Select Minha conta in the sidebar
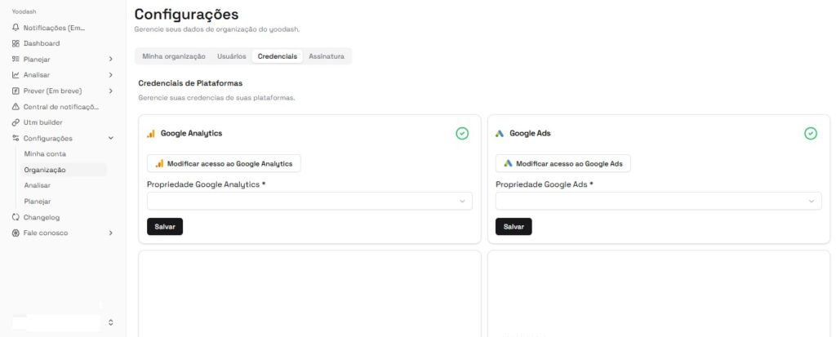836x337 pixels. tap(45, 154)
